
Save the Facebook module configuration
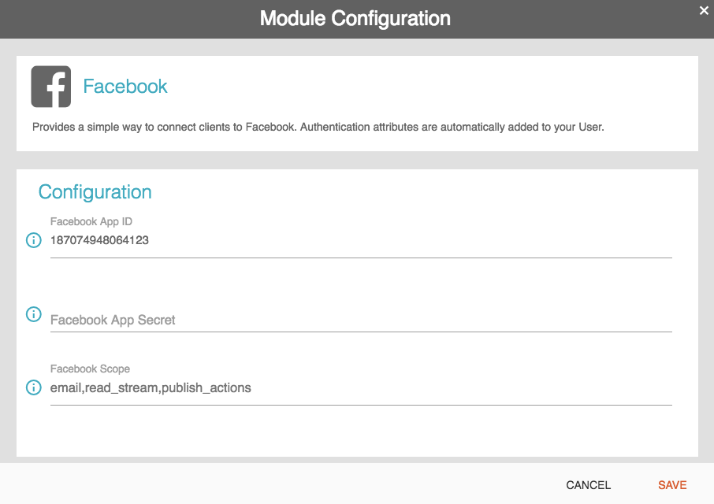point(672,485)
